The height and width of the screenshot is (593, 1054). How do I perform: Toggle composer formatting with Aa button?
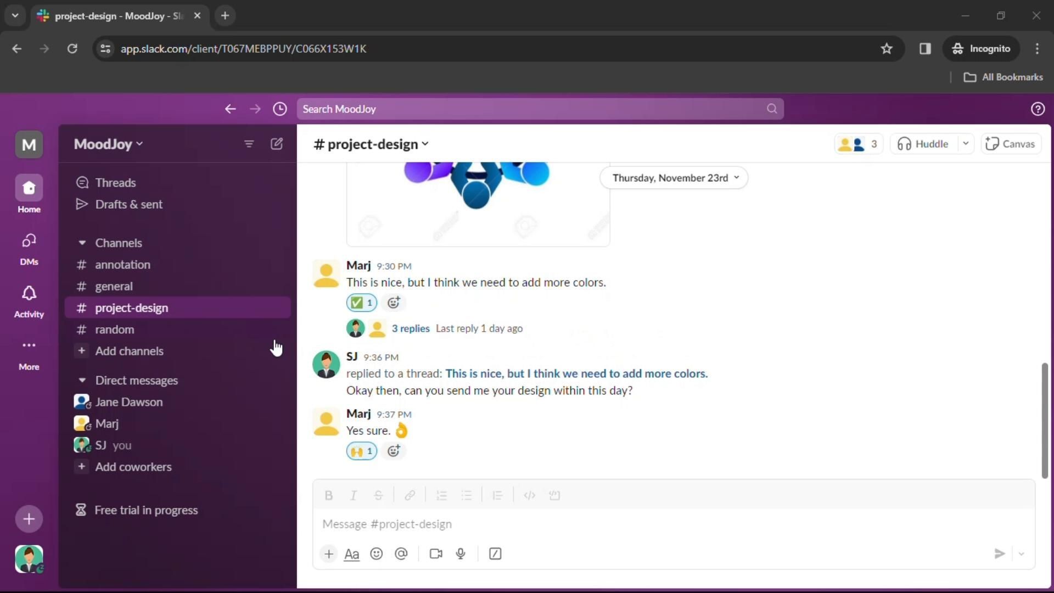351,554
